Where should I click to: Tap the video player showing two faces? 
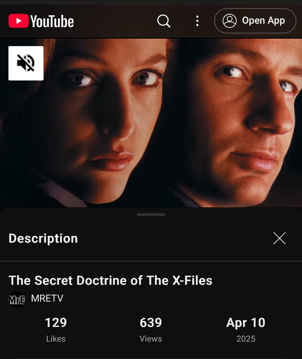[151, 123]
